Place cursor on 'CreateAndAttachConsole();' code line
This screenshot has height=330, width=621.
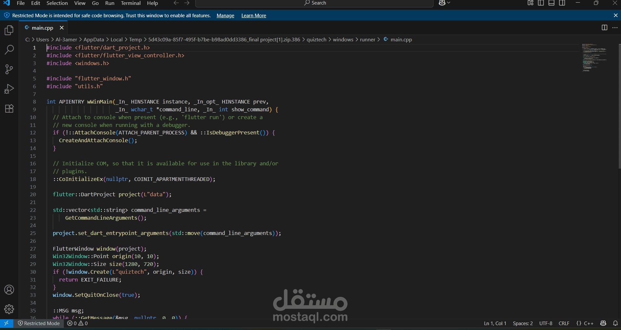(98, 140)
